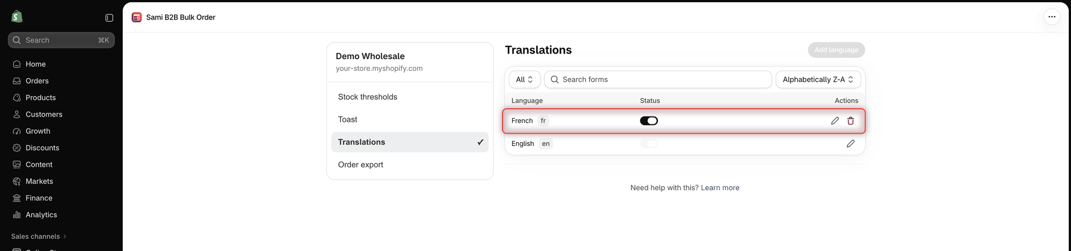Viewport: 1071px width, 251px height.
Task: Expand the Sales channels section
Action: (x=39, y=236)
